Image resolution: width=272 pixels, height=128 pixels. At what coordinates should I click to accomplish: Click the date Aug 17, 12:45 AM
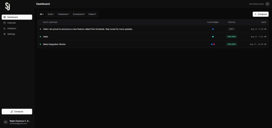click(x=258, y=44)
